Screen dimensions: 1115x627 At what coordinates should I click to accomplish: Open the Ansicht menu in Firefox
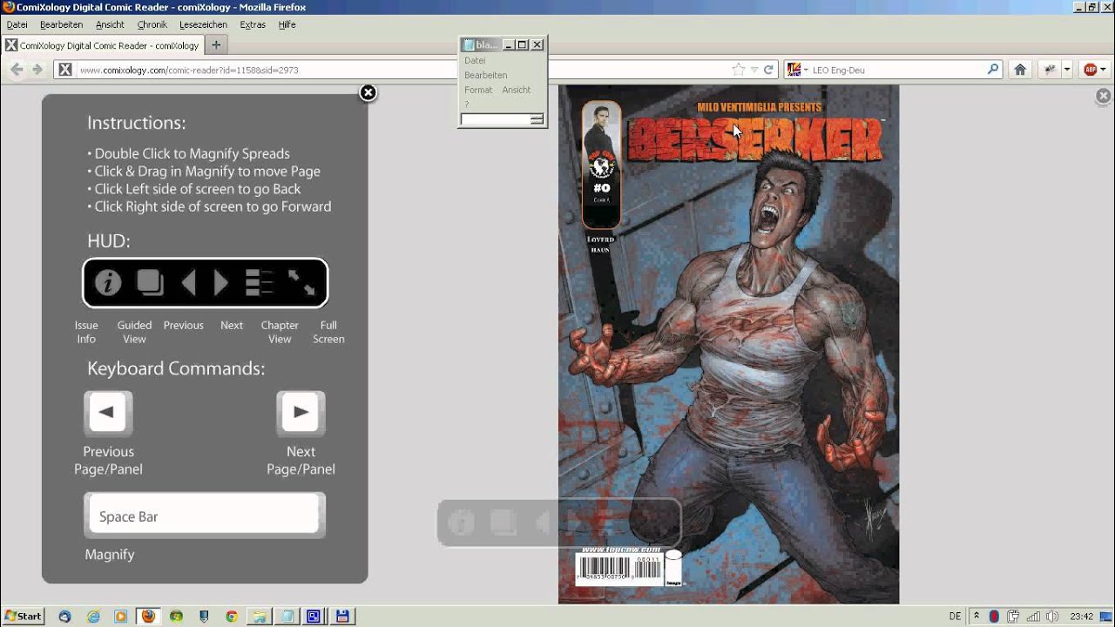point(110,24)
